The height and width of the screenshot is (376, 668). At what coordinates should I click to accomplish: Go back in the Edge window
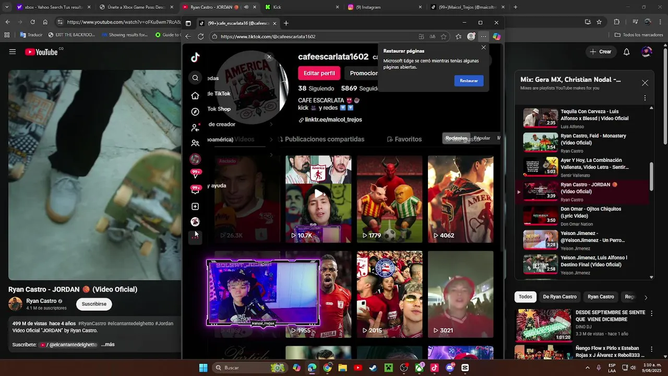point(188,37)
